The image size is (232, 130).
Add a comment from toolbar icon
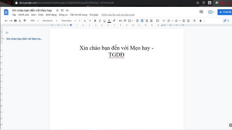click(125, 21)
